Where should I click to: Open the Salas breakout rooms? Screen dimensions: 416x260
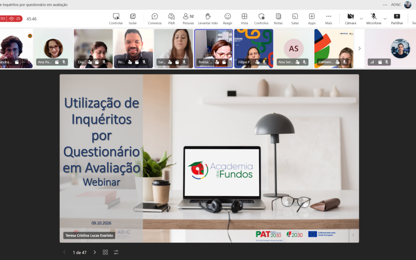tap(295, 19)
